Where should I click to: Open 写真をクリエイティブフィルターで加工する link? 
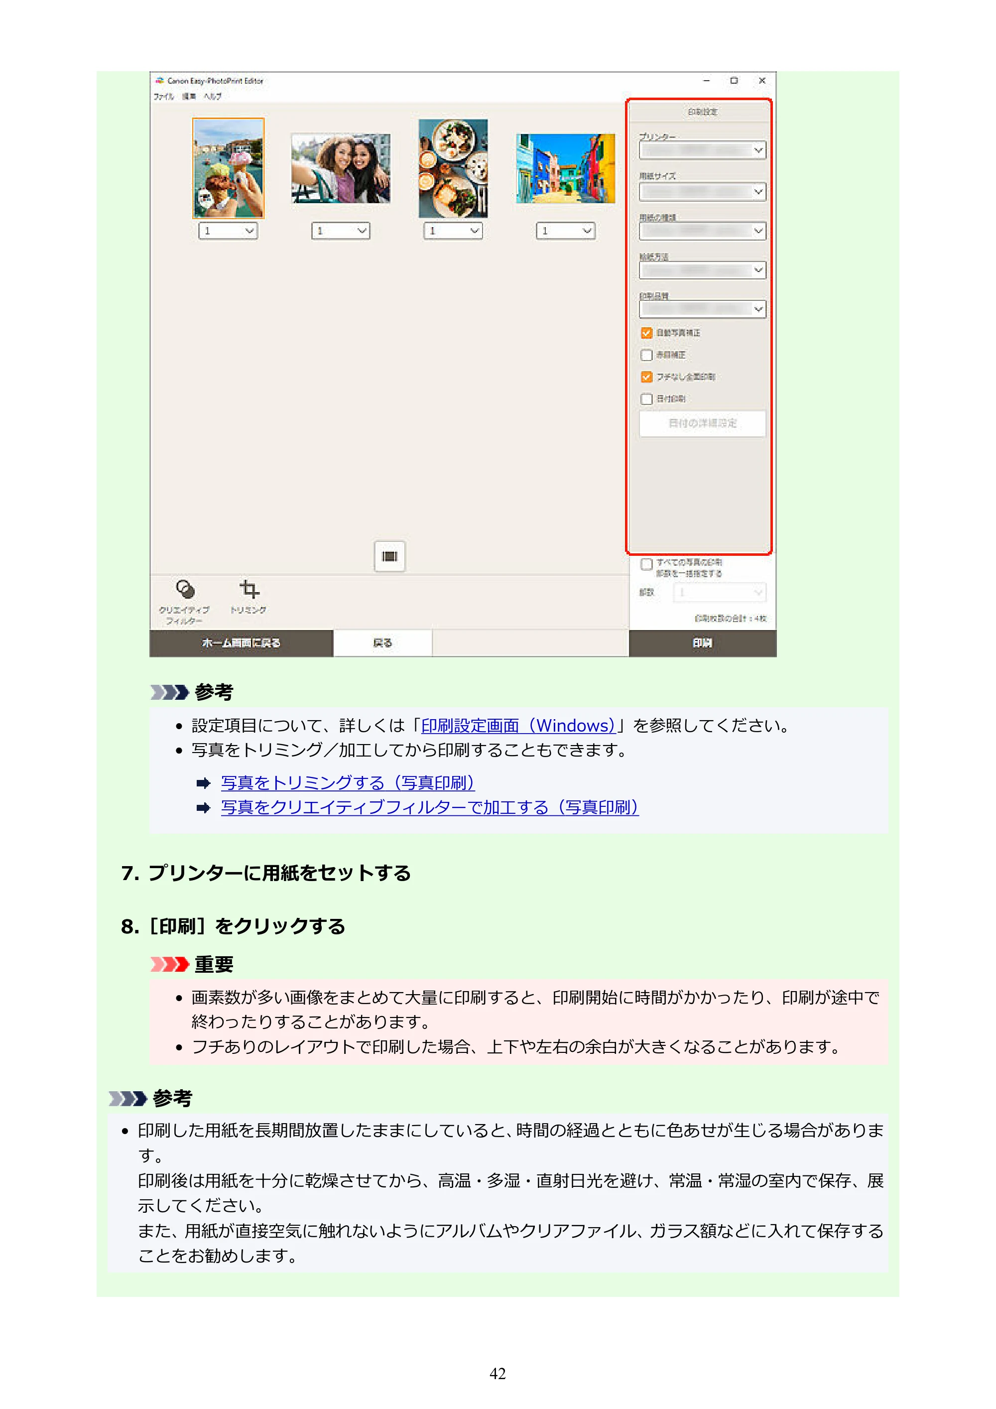pyautogui.click(x=430, y=807)
